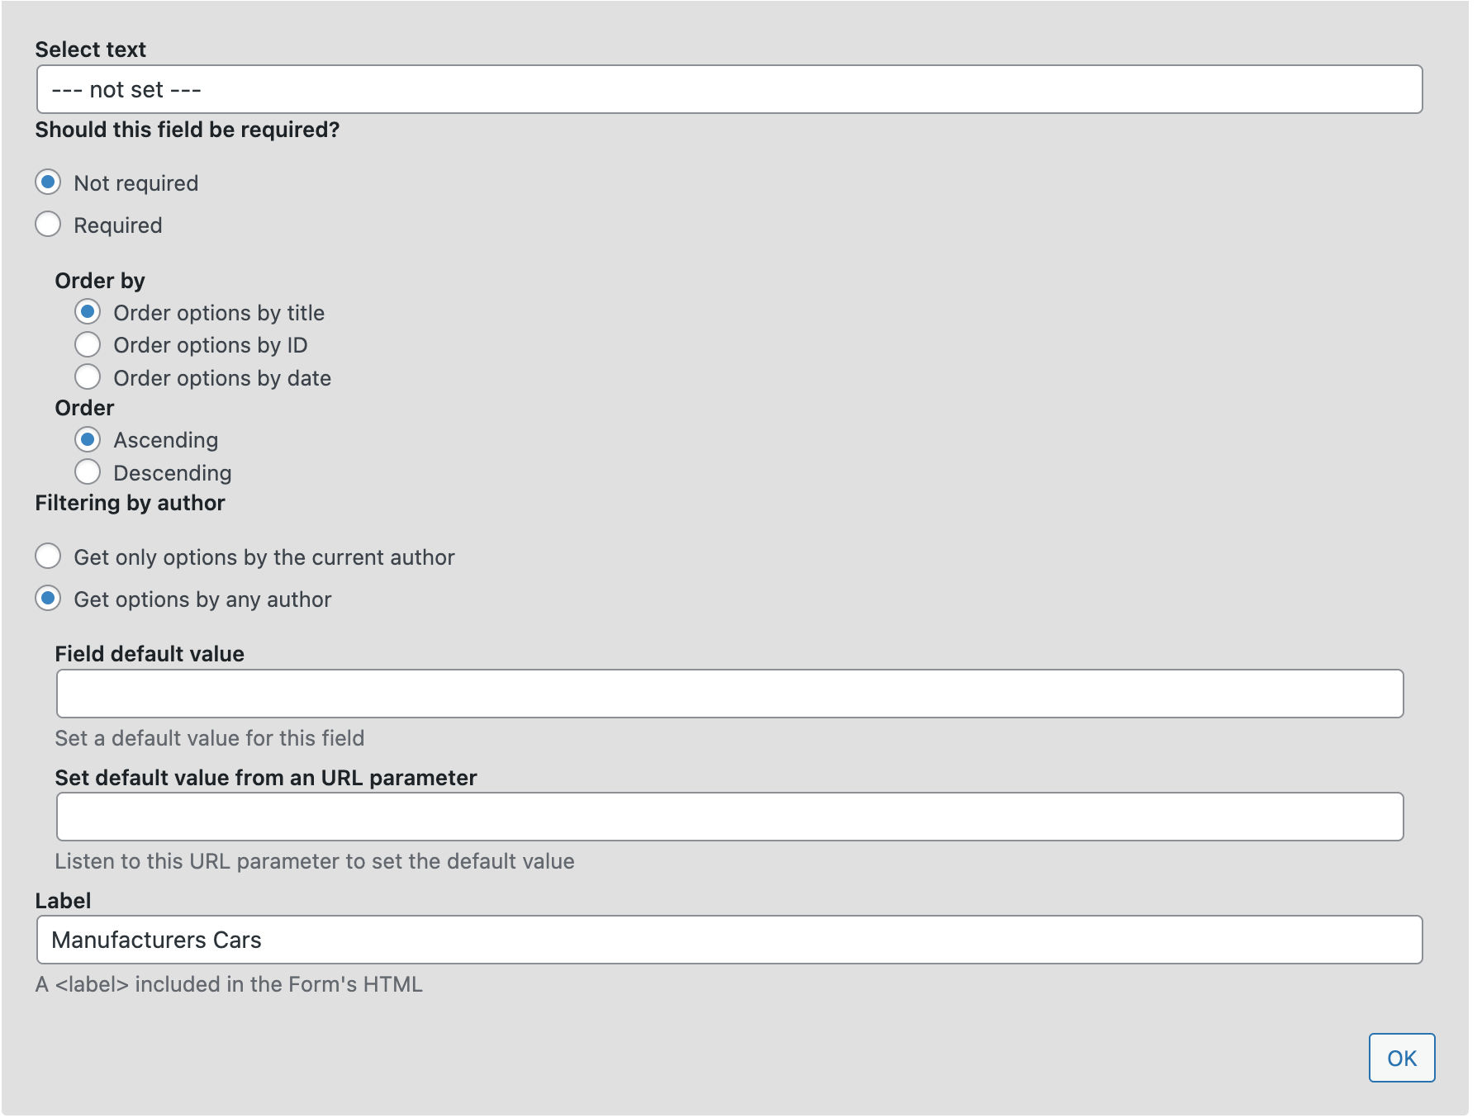Click the URL parameter default value field
The width and height of the screenshot is (1482, 1118).
click(729, 817)
